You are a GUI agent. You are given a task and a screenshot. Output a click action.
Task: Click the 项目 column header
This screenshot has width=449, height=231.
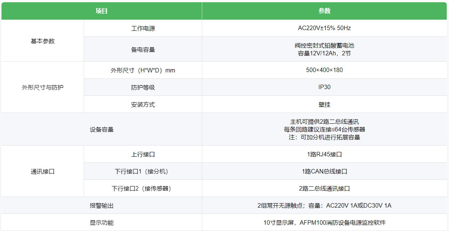pos(102,11)
